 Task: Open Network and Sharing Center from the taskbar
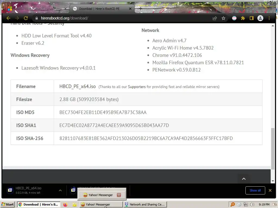145,204
